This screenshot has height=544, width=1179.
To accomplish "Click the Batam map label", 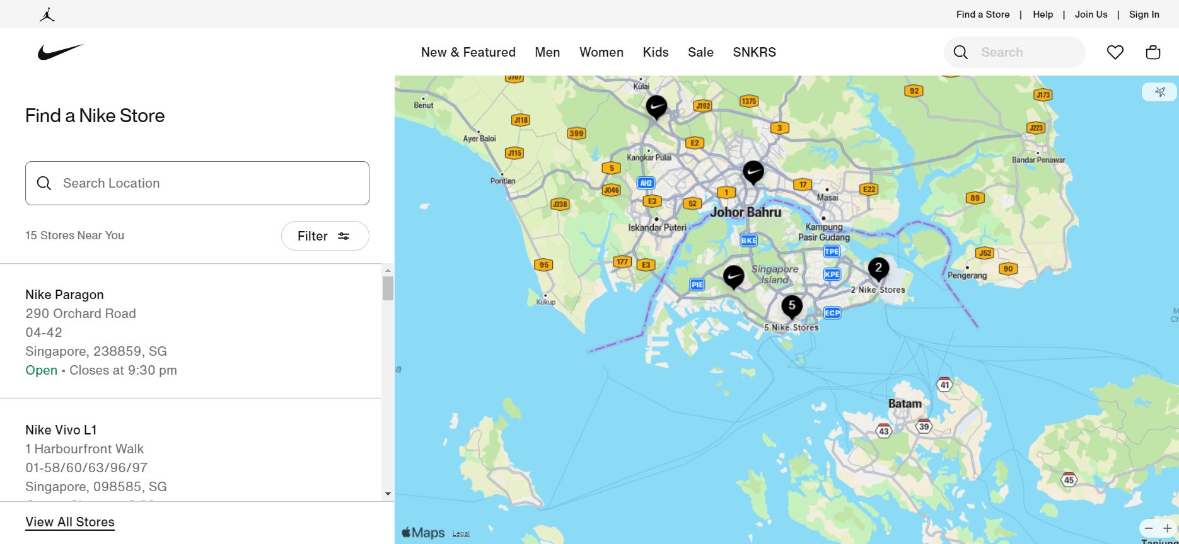I will (905, 404).
